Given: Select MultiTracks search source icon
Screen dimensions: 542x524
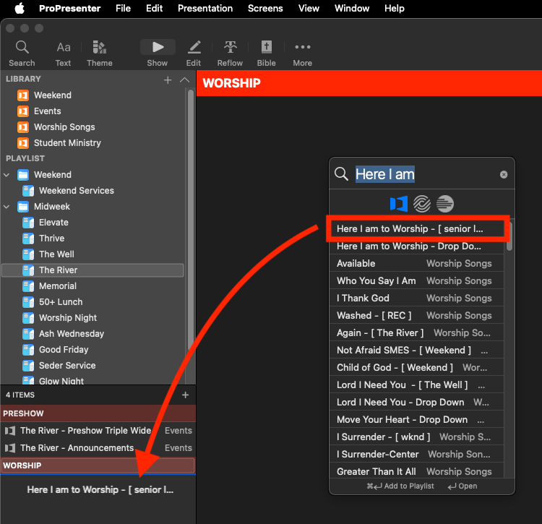Looking at the screenshot, I should tap(445, 204).
